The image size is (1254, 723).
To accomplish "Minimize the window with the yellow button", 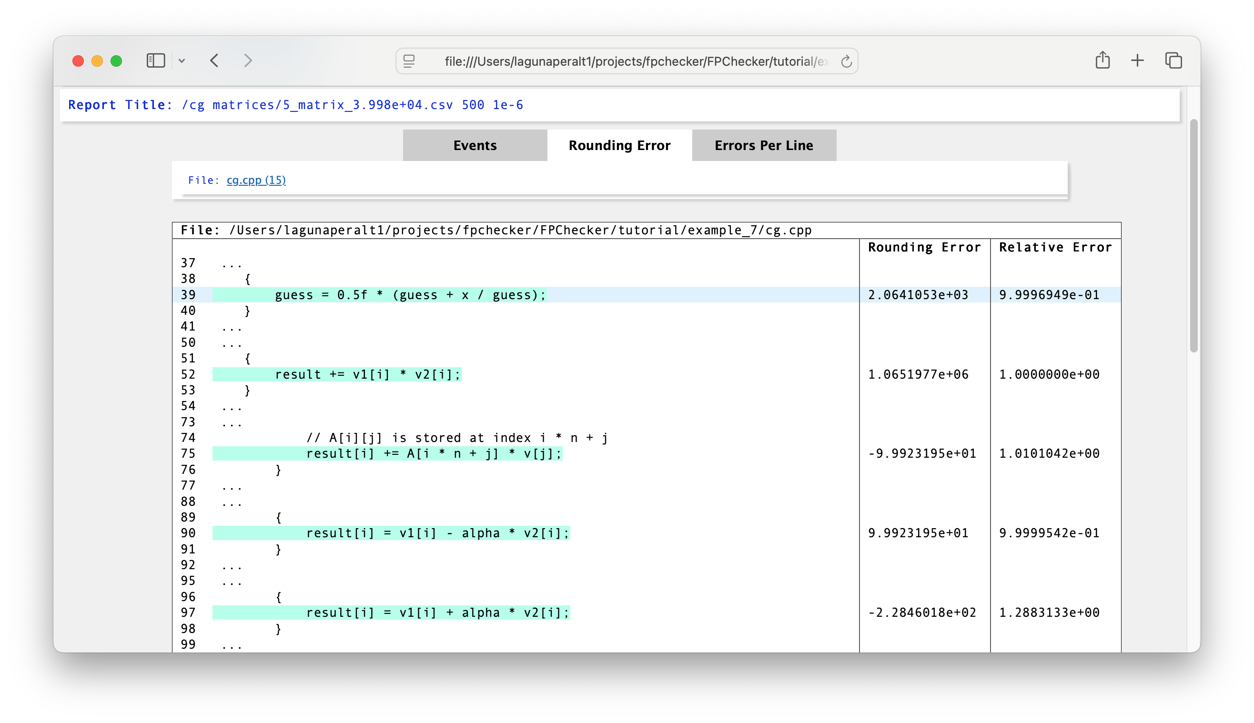I will (97, 61).
